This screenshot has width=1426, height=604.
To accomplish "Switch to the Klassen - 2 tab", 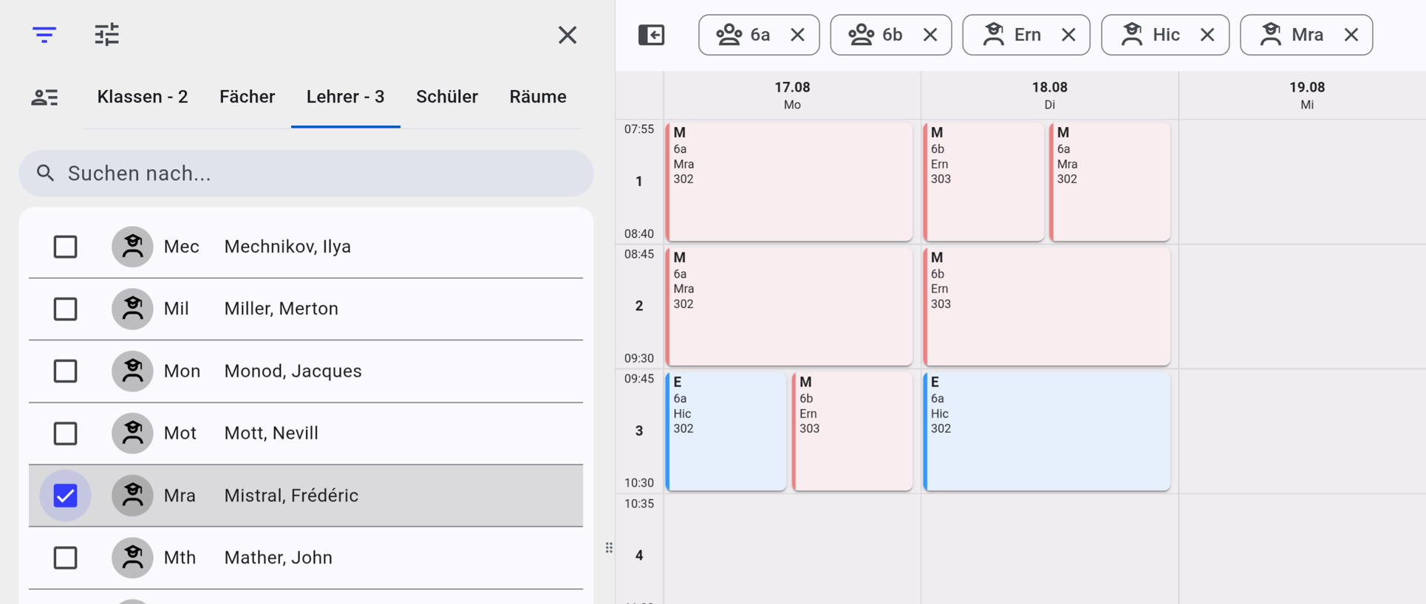I will coord(143,97).
